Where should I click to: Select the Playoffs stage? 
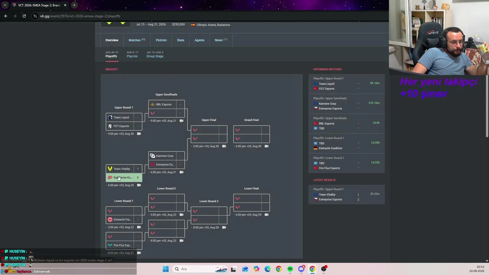111,54
